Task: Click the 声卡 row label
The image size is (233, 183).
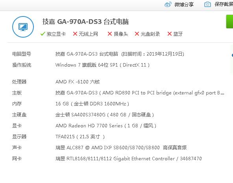Action: point(17,147)
